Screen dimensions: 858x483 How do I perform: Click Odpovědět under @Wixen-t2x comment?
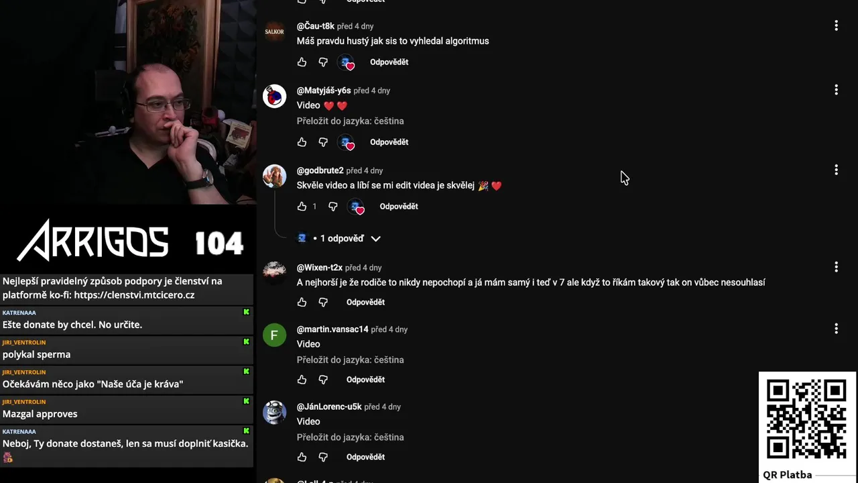[x=365, y=303]
